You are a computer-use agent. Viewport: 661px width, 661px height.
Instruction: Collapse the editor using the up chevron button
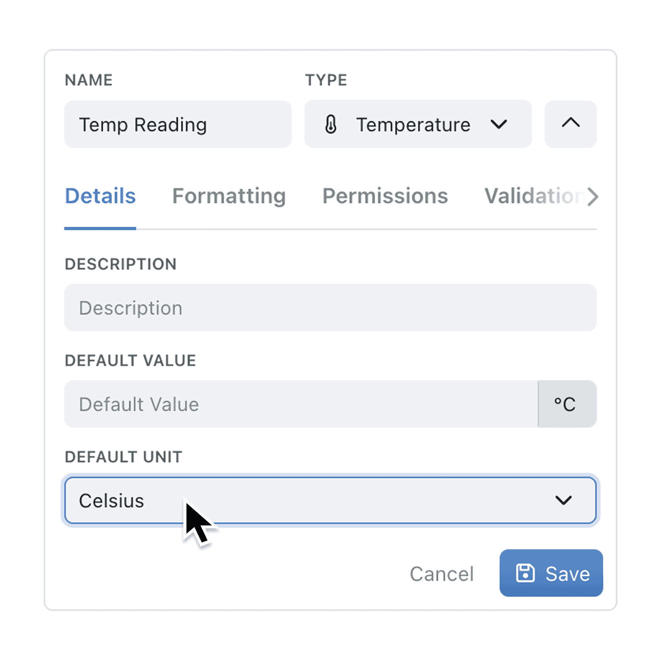point(571,124)
